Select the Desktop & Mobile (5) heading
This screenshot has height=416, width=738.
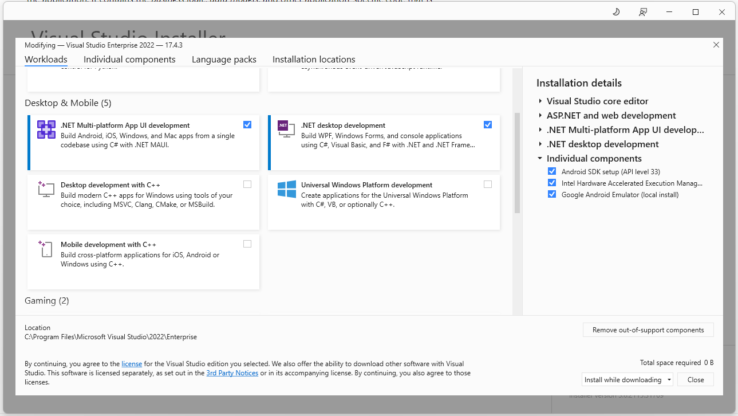tap(68, 103)
